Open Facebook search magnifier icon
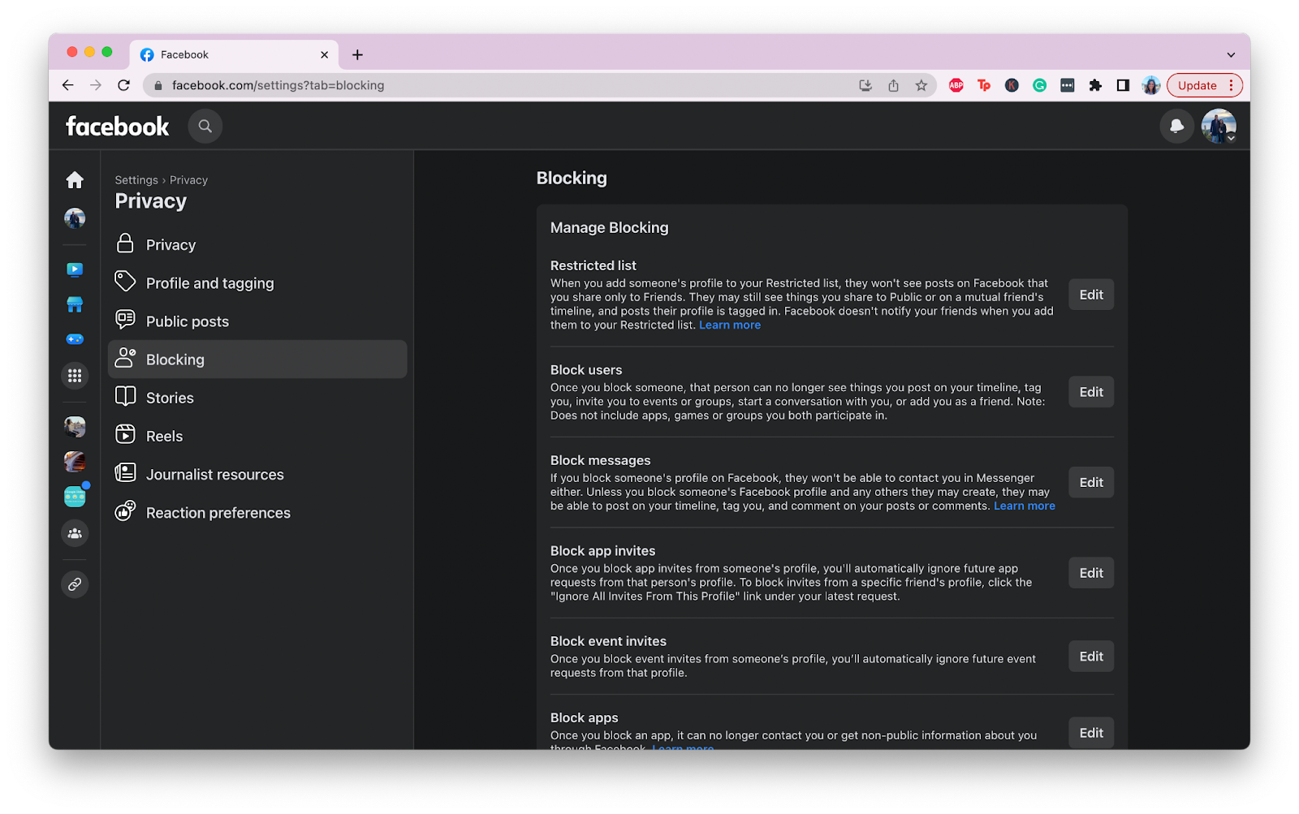 (x=205, y=127)
